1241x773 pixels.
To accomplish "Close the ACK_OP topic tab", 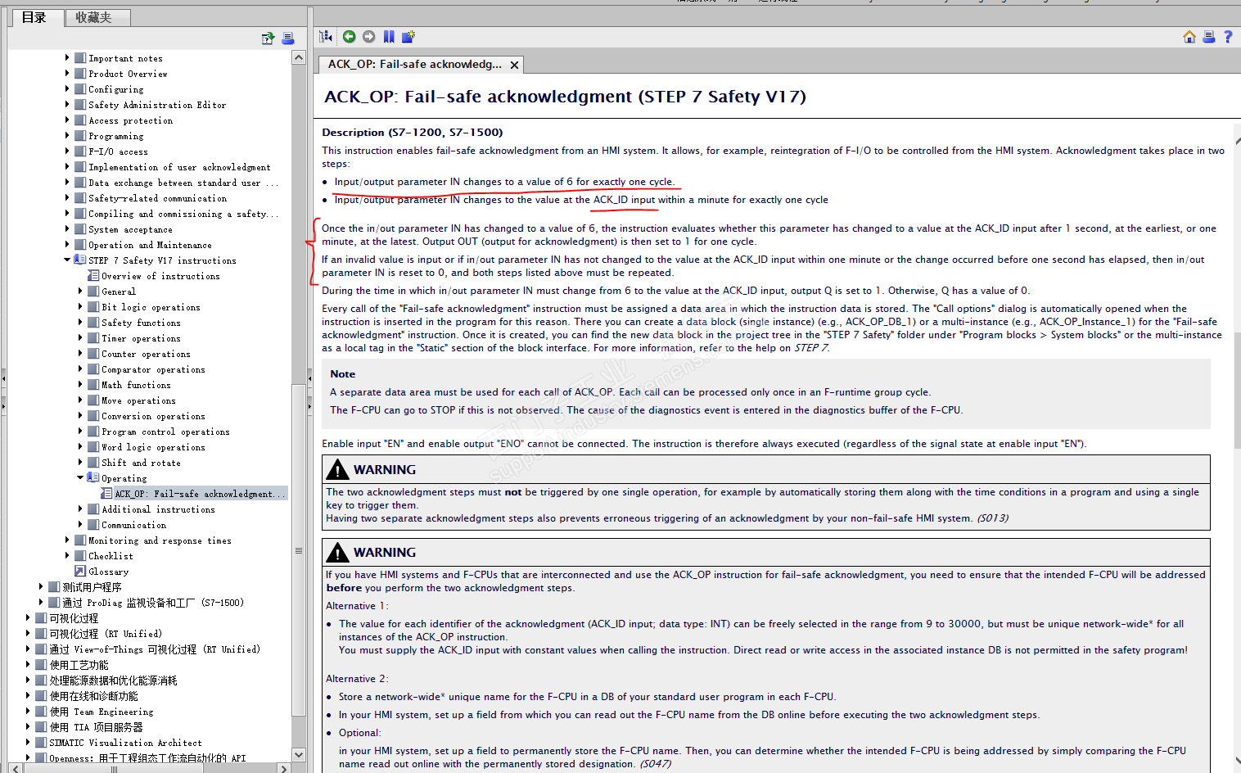I will [x=514, y=65].
